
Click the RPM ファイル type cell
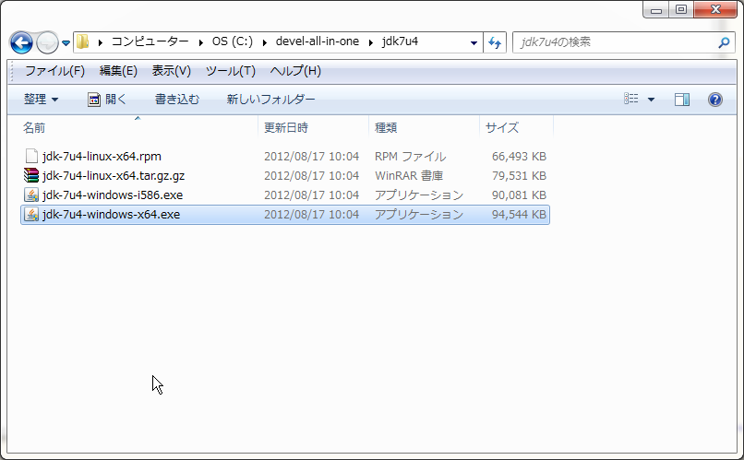click(x=410, y=157)
